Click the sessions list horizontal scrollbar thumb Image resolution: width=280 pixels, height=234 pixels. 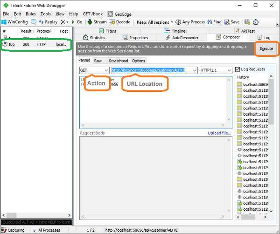point(12,215)
